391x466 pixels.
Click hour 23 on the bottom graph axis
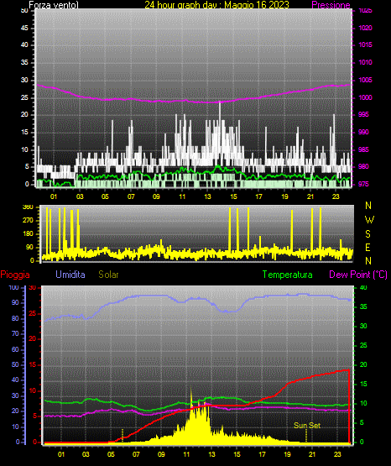pos(337,454)
